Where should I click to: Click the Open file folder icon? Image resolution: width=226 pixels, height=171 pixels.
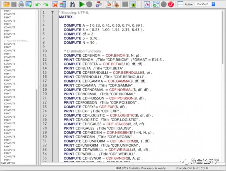point(6,4)
